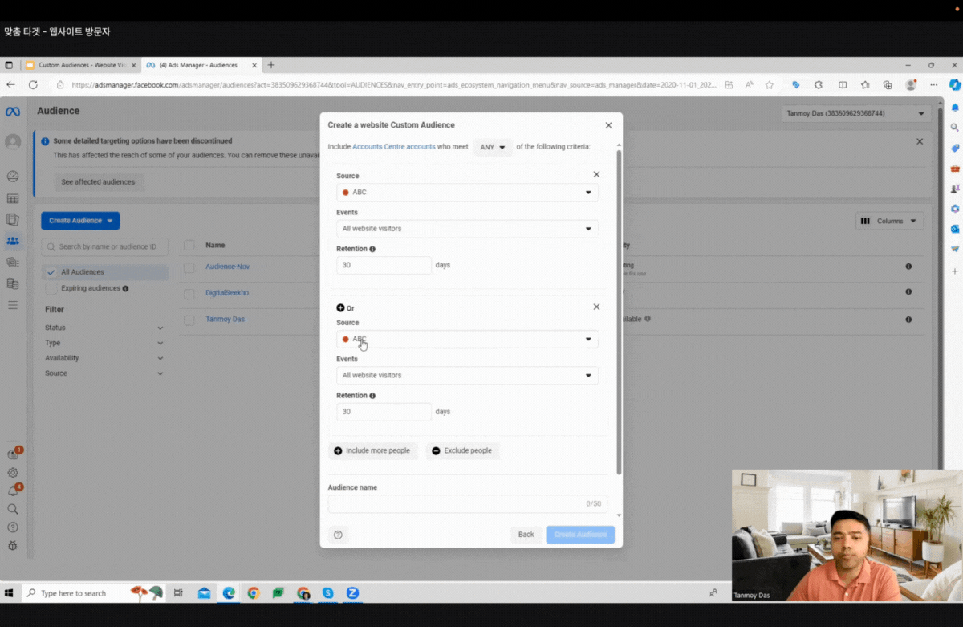Open Advertising settings icon in sidebar

pos(13,263)
